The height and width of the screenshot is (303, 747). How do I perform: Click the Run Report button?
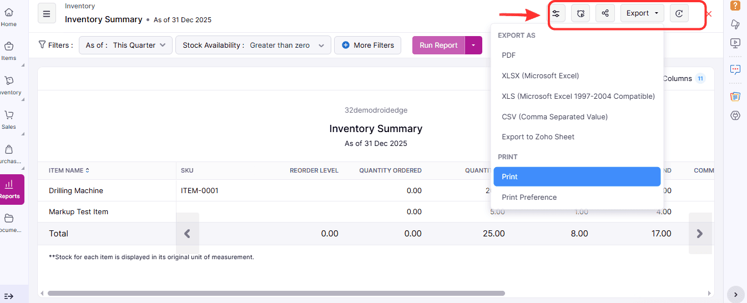[x=438, y=46]
